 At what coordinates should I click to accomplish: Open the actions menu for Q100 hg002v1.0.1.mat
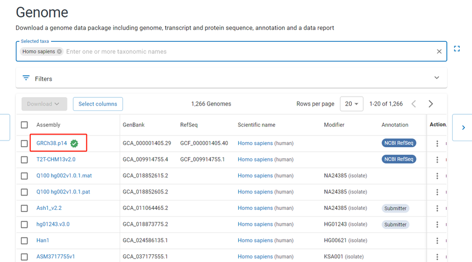coord(437,176)
